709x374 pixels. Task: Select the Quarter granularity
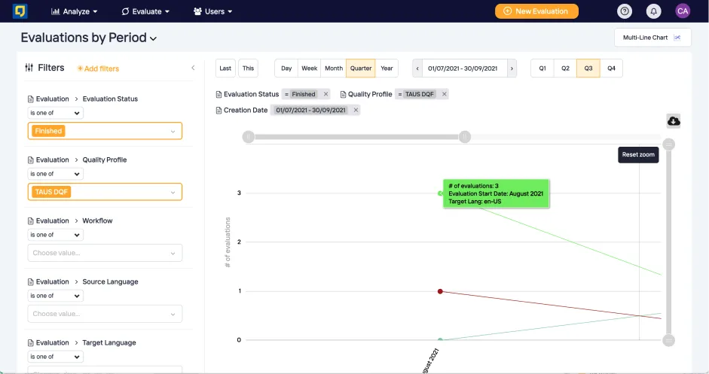[x=361, y=68]
